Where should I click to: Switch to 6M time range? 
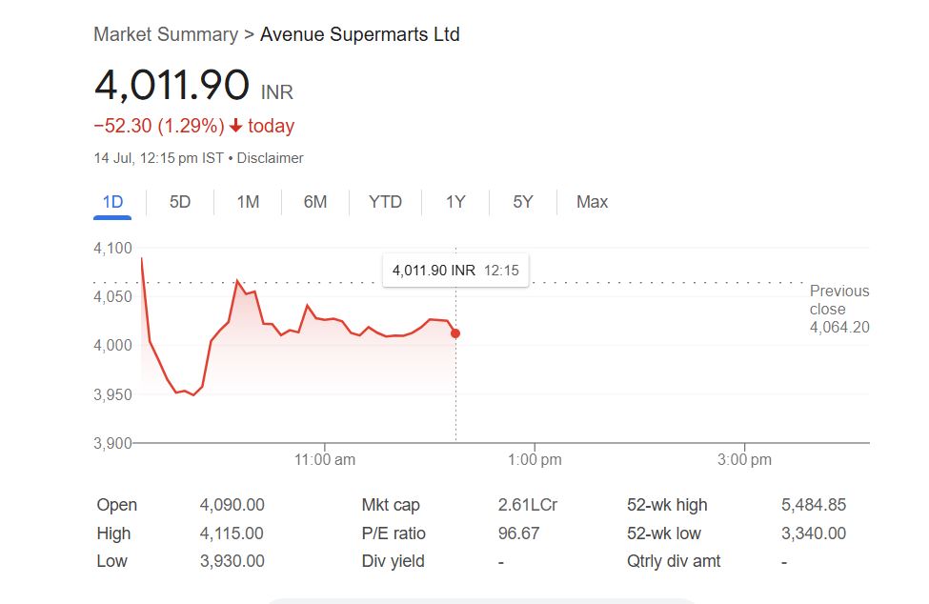tap(315, 202)
